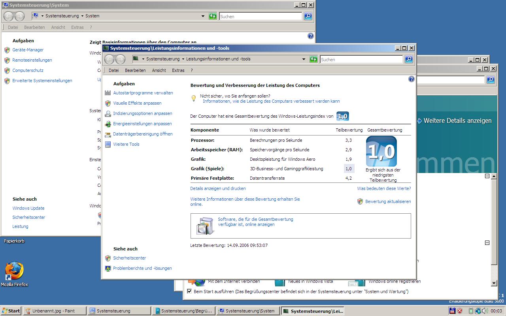Open Leistung link in System window
Image resolution: width=506 pixels, height=316 pixels.
pos(20,226)
